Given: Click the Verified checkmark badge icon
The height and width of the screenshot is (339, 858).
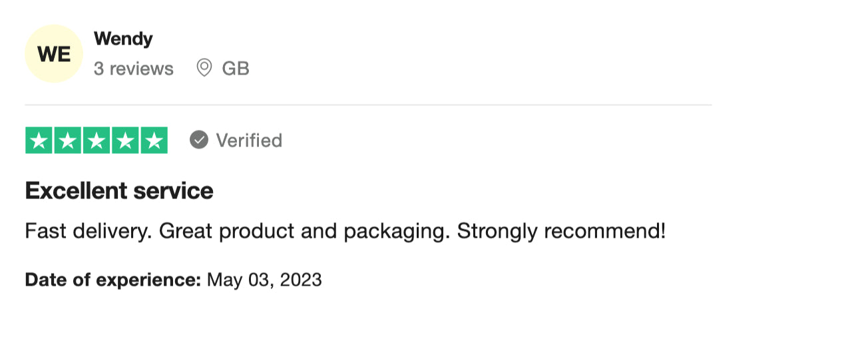Looking at the screenshot, I should coord(199,140).
